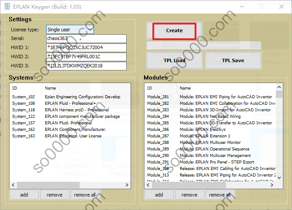Focus the HWID 3 text field
Viewport: 292px width, 210px height.
pos(86,66)
